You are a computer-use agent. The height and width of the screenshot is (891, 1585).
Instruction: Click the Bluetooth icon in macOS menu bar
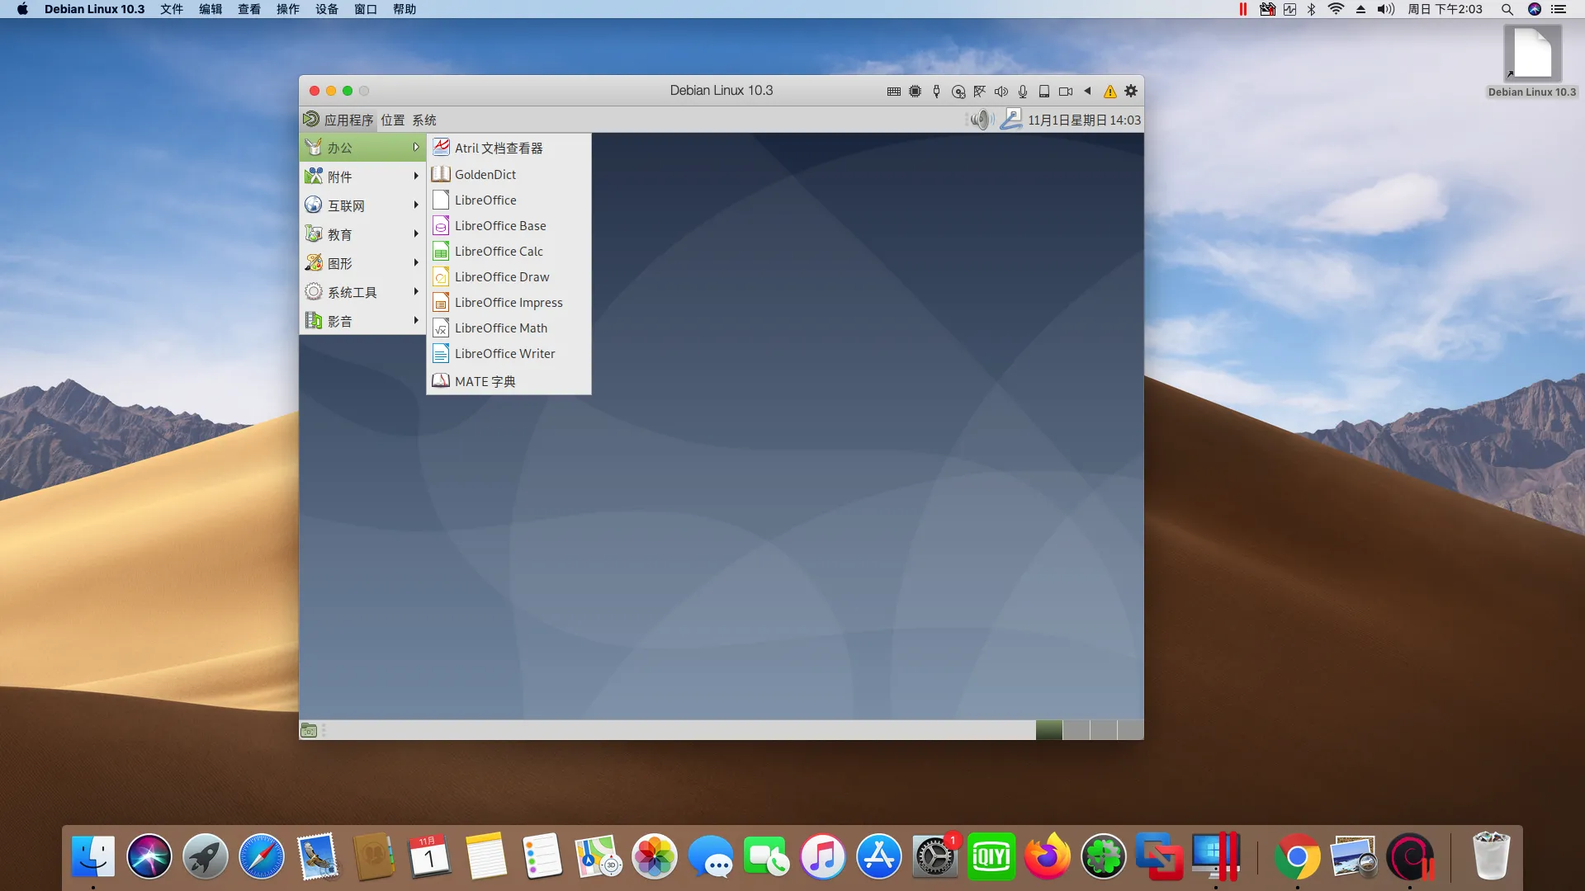(x=1311, y=9)
